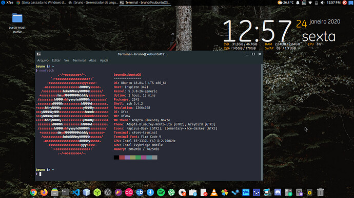
Task: Launch qBittorrent from the dock
Action: tap(140, 192)
